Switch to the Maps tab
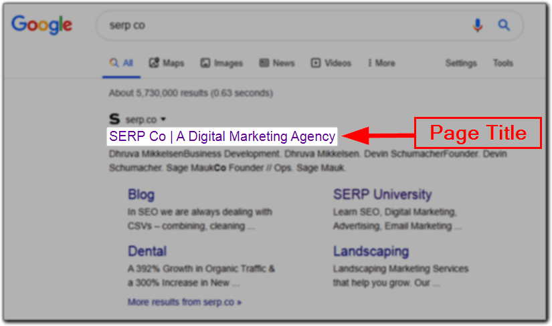 coord(167,63)
